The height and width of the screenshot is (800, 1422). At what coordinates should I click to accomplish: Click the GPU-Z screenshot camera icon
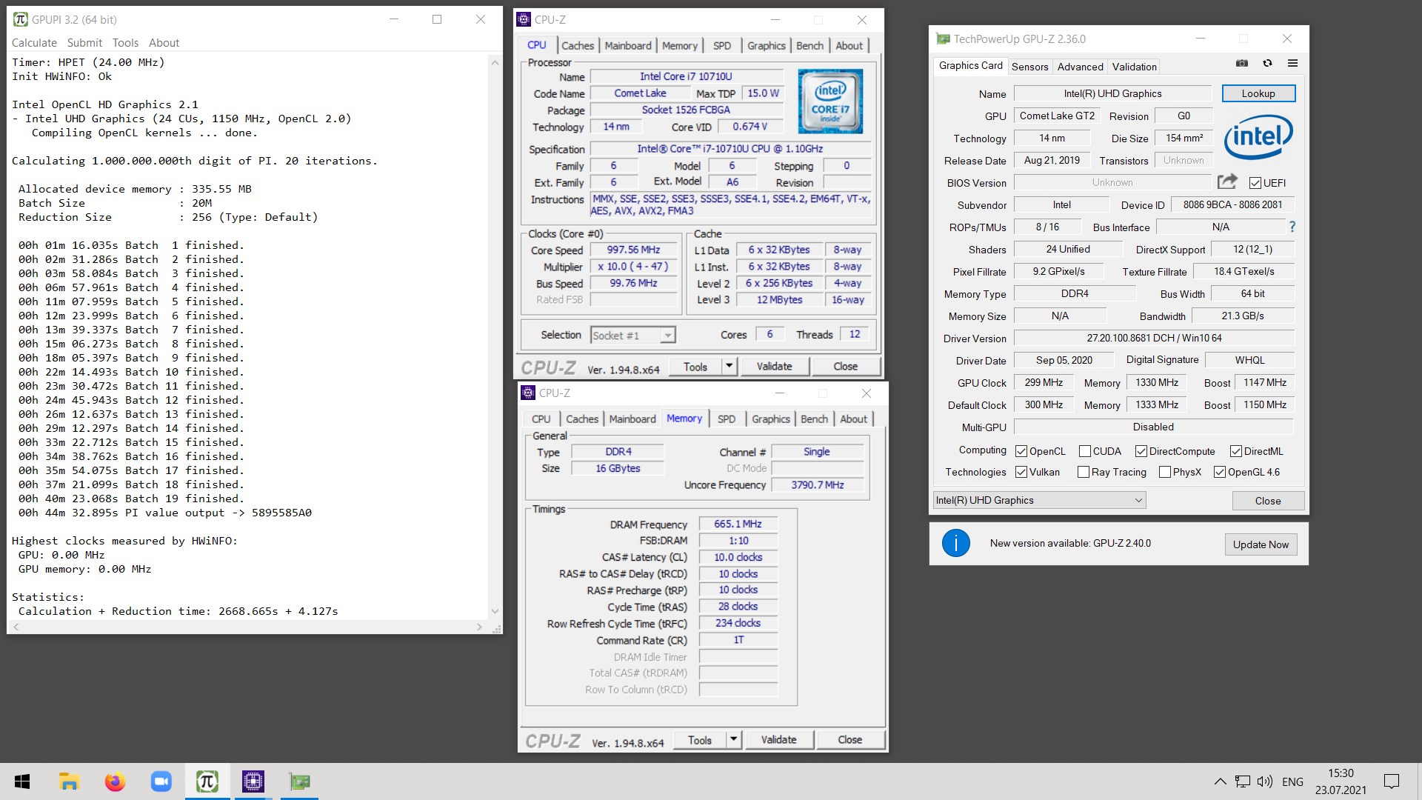point(1242,64)
